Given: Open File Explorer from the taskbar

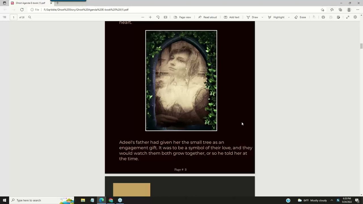Looking at the screenshot, I should coord(83,200).
